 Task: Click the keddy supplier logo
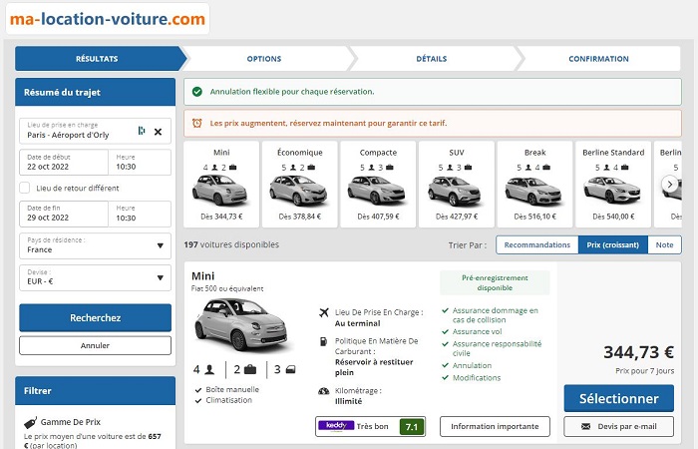pyautogui.click(x=336, y=425)
